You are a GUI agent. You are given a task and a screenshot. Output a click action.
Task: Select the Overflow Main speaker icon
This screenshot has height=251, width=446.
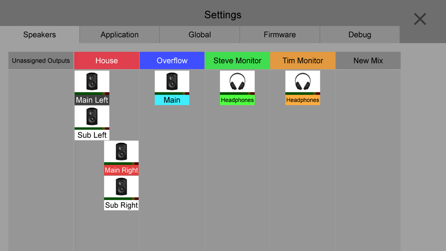click(172, 82)
